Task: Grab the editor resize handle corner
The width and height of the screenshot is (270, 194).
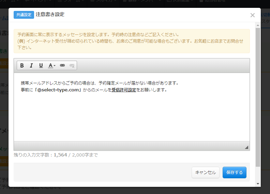Action: click(x=246, y=147)
